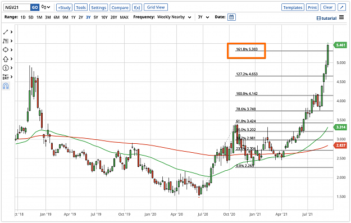The height and width of the screenshot is (223, 351).
Task: Focus the NGV21 symbol input field
Action: (x=17, y=7)
